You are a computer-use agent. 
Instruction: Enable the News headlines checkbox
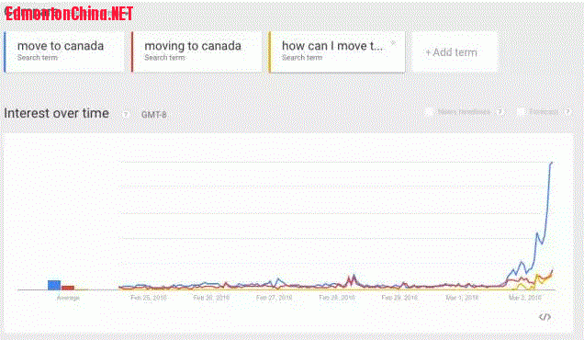[x=429, y=111]
